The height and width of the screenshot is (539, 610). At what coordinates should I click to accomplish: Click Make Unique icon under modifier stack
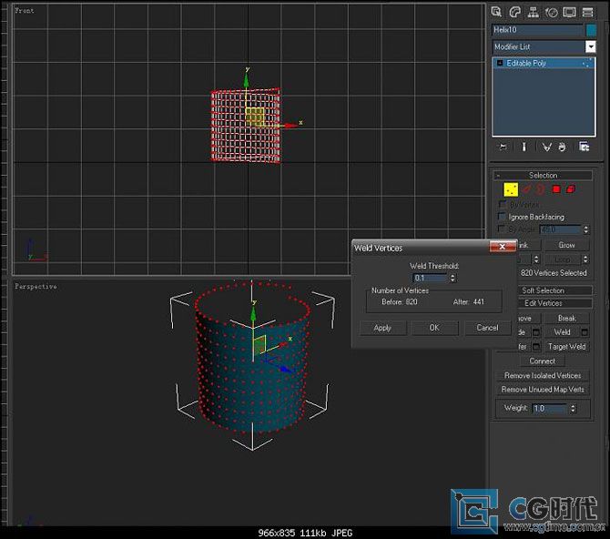click(x=546, y=147)
